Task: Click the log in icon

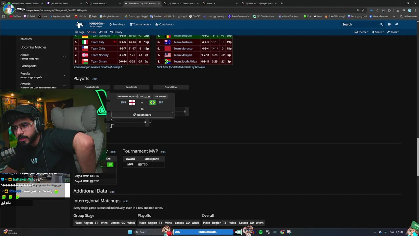Action: click(396, 24)
